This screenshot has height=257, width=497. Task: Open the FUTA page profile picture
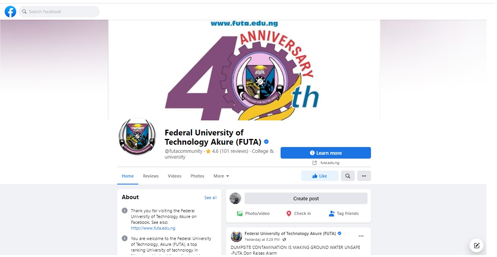click(137, 137)
